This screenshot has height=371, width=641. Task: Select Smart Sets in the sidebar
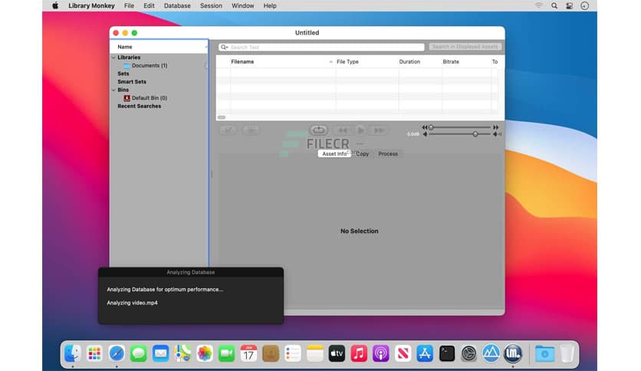[132, 82]
